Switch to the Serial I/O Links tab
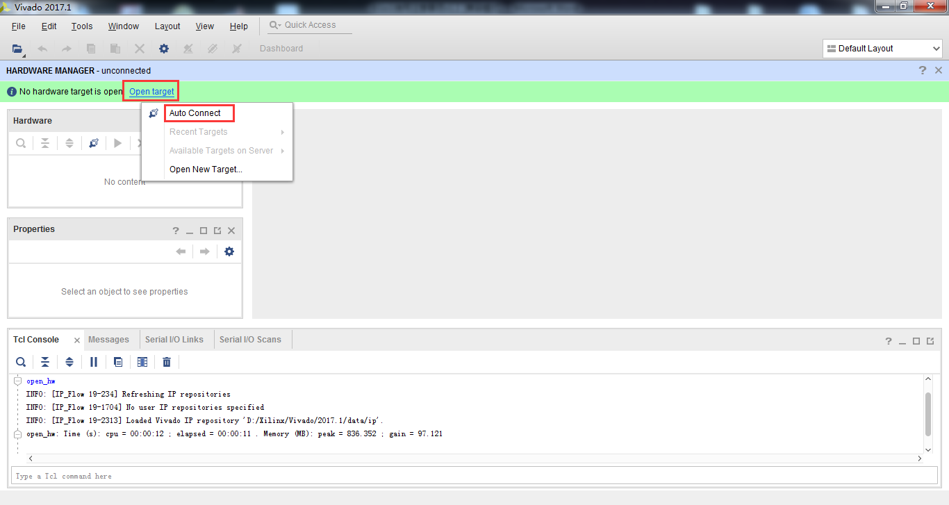The image size is (949, 505). pyautogui.click(x=174, y=340)
